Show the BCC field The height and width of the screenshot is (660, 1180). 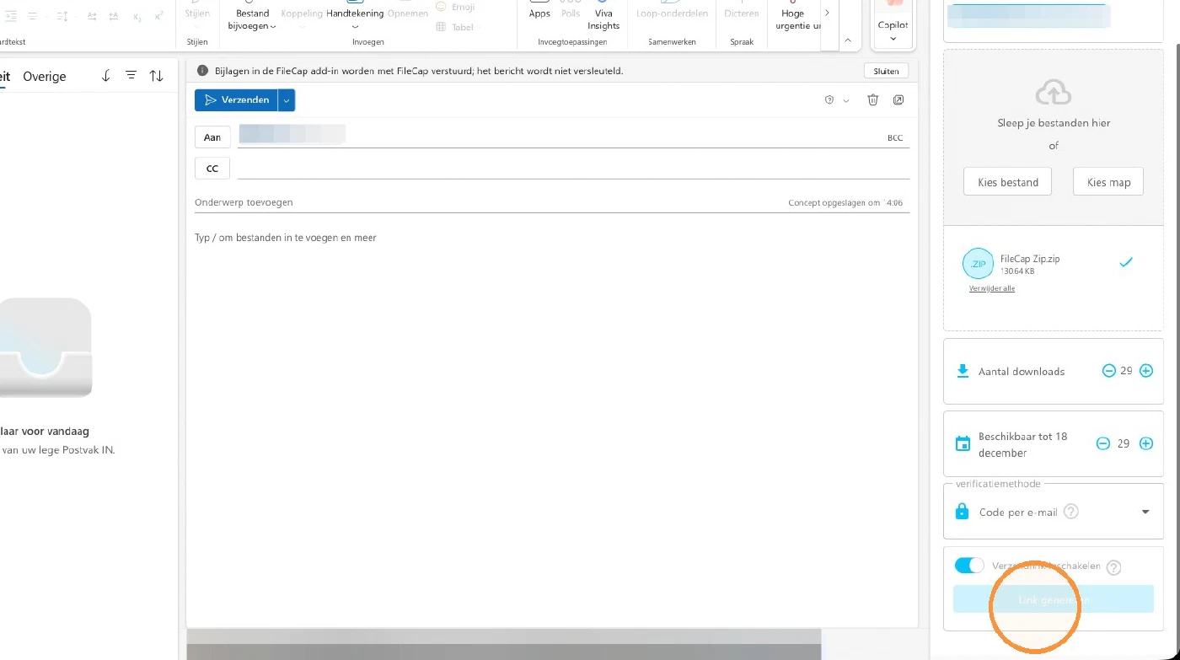(895, 138)
